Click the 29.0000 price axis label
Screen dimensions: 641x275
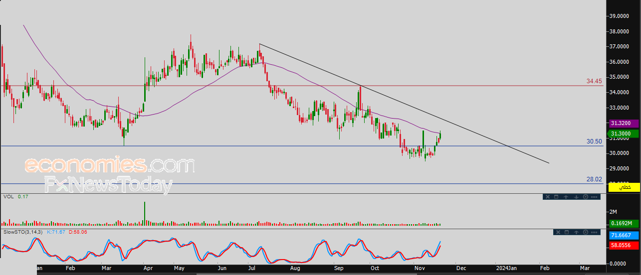(x=620, y=168)
